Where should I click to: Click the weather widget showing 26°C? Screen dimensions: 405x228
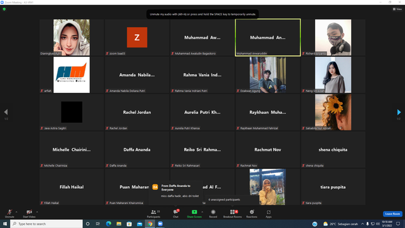(340, 224)
